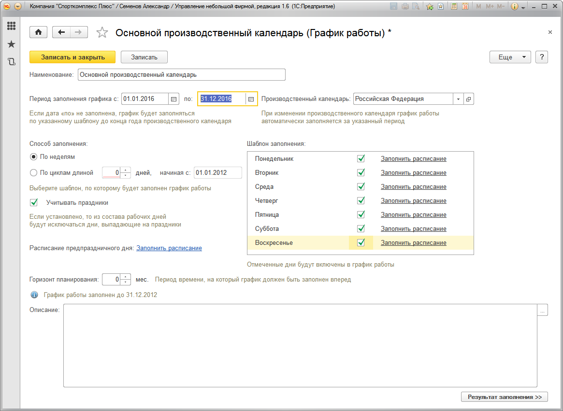Toggle the Воскресенье checkbox
The width and height of the screenshot is (563, 411).
point(361,242)
